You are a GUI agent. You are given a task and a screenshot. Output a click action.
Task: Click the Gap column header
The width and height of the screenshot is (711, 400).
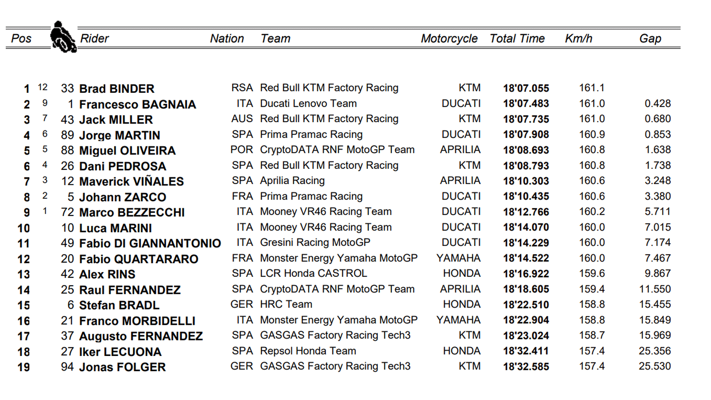pos(650,39)
